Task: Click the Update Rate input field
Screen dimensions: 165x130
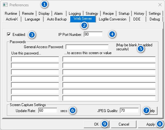Action: (48, 110)
